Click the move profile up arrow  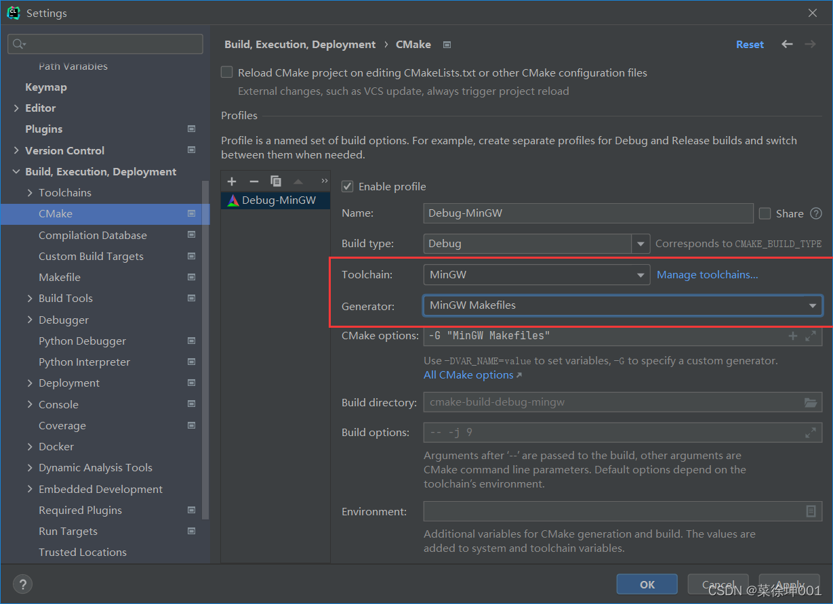click(298, 181)
